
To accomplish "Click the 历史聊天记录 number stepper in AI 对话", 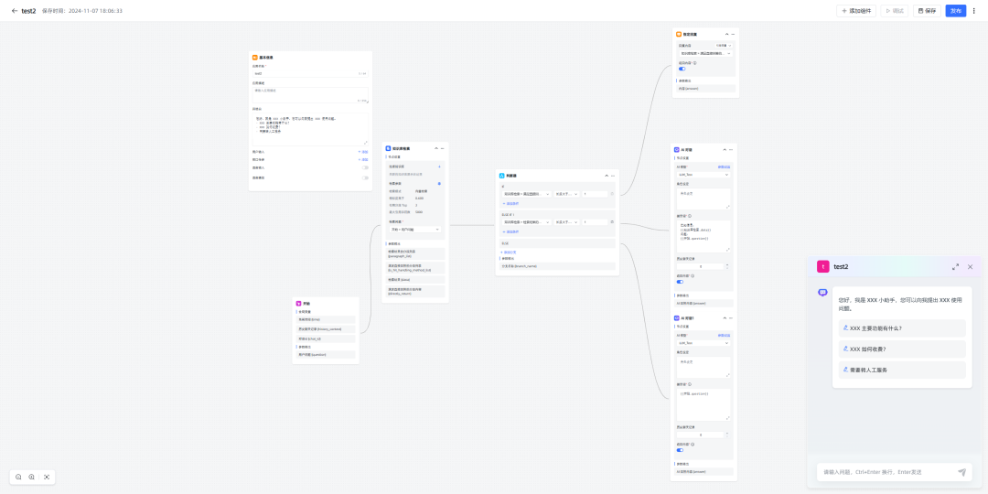I will click(703, 266).
